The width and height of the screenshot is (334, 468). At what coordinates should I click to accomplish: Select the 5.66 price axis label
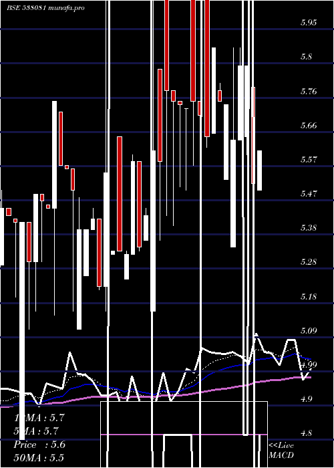pyautogui.click(x=309, y=126)
